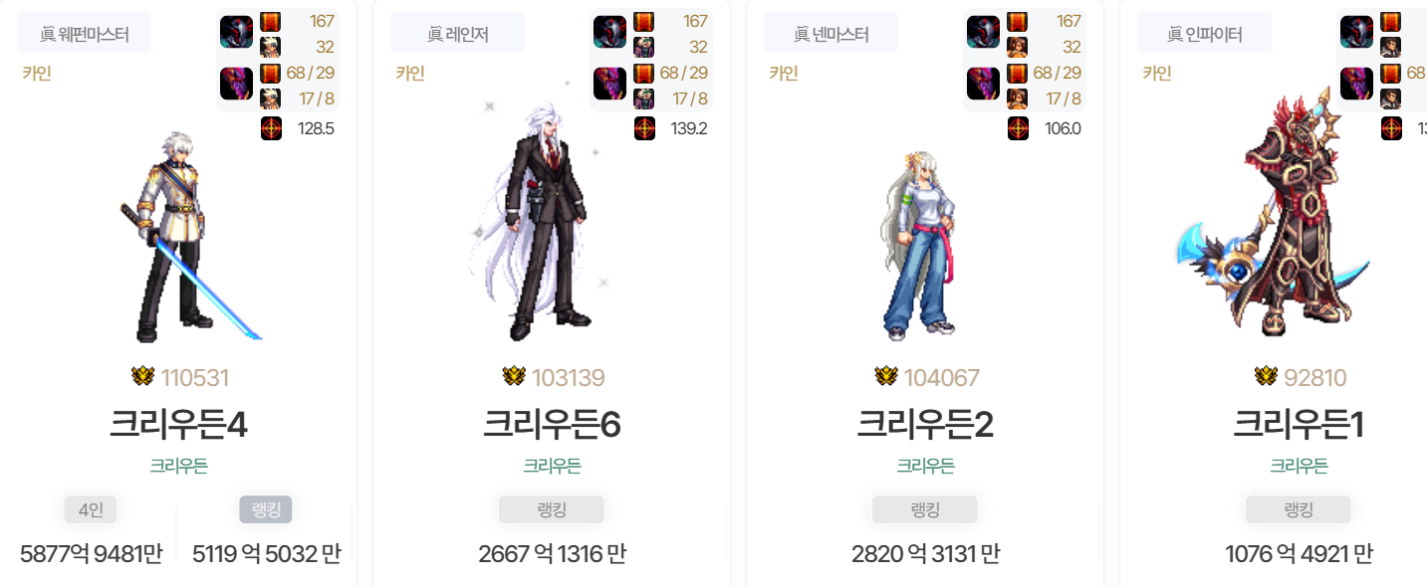Click the crosshair icon beside 128.5

point(272,128)
